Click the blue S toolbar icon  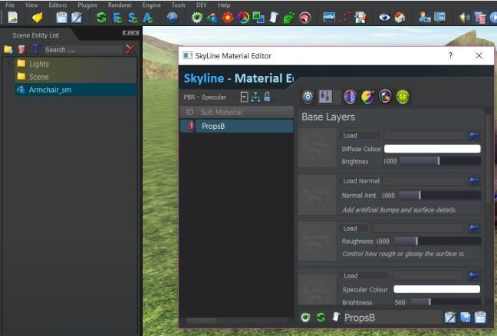coord(133,18)
